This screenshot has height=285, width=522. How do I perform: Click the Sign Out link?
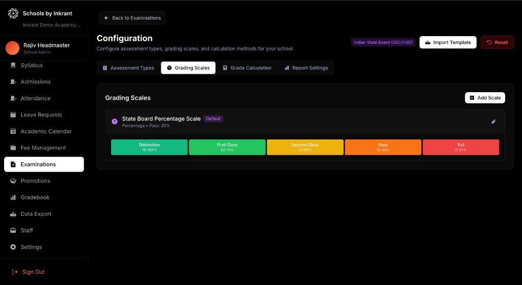[x=29, y=272]
